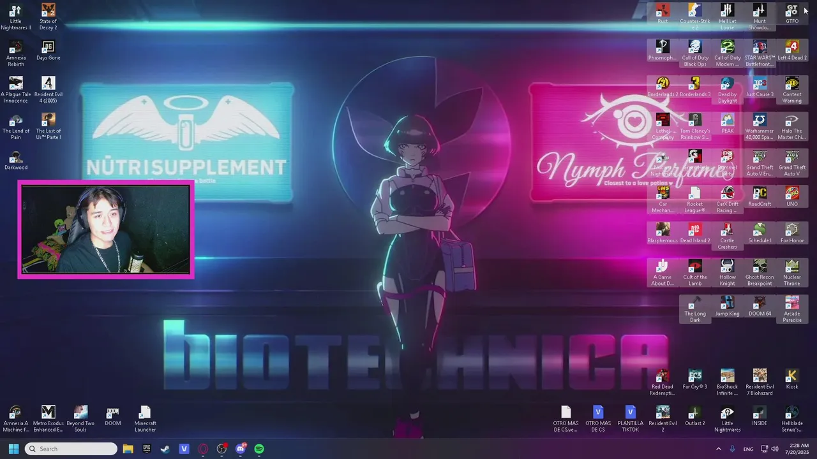Select the Call of Duty Black Ops icon
The width and height of the screenshot is (817, 459).
[695, 53]
